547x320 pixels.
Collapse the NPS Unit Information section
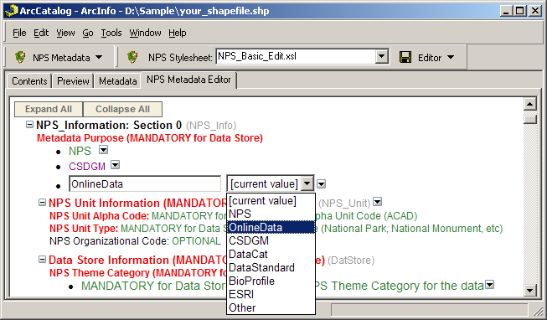coord(42,203)
